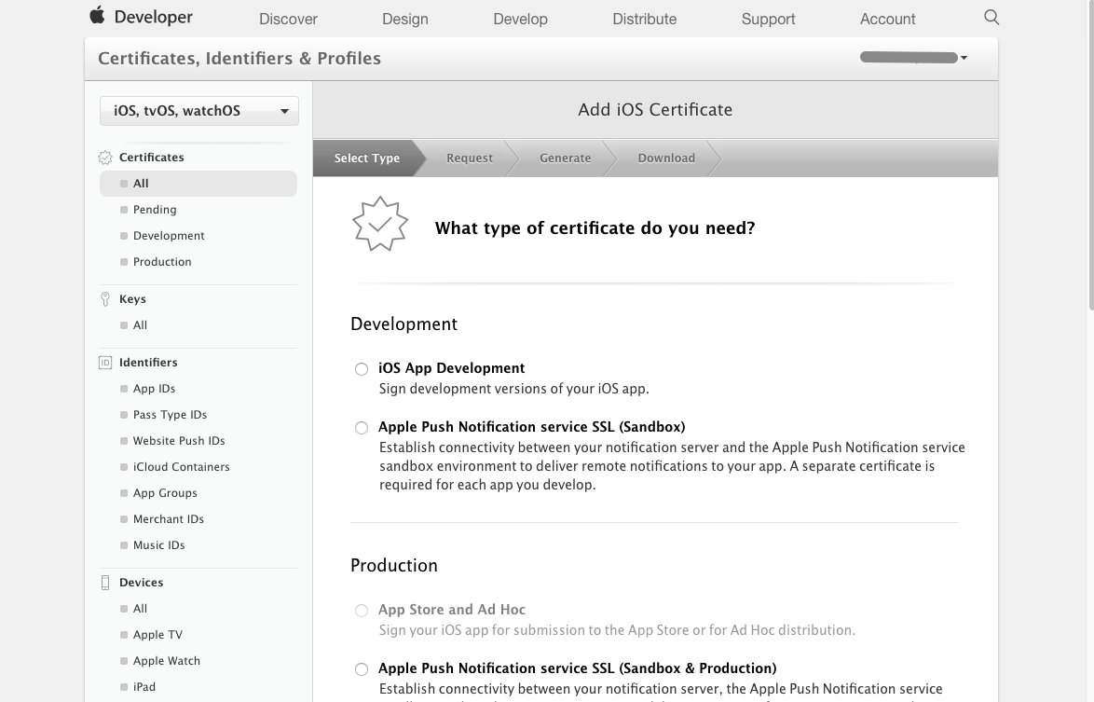
Task: Click the Certificates gear icon in sidebar
Action: click(x=105, y=158)
